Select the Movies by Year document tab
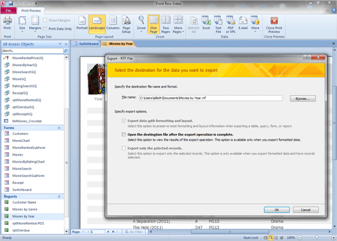This screenshot has height=241, width=337. pyautogui.click(x=118, y=44)
